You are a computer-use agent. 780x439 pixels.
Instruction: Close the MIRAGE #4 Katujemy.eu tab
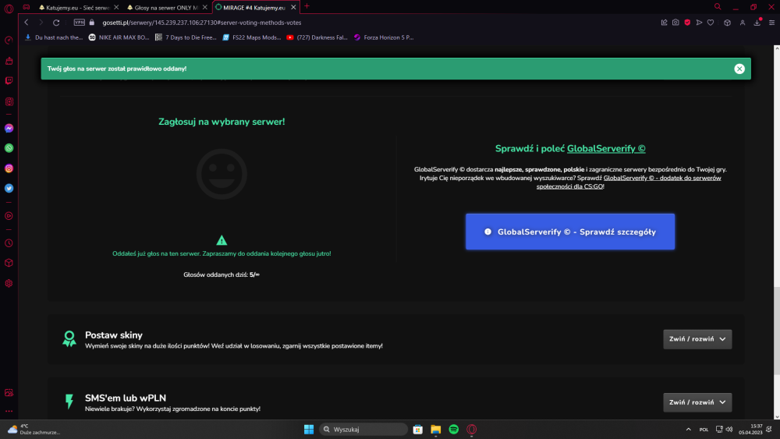pyautogui.click(x=293, y=8)
